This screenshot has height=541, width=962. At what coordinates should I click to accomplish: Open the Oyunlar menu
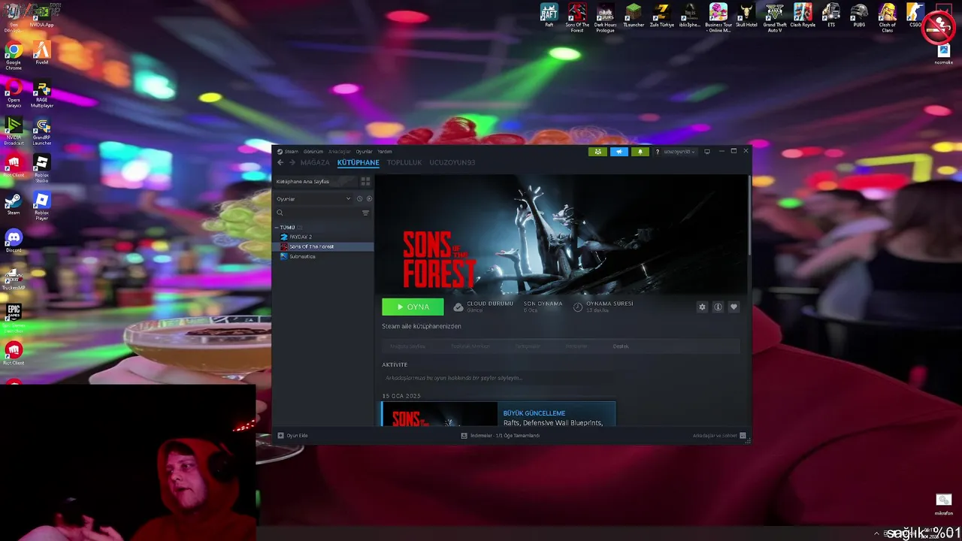(x=364, y=152)
